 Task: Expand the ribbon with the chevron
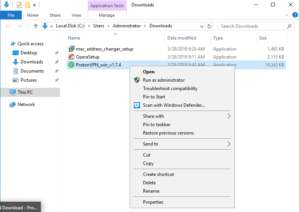[x=287, y=15]
